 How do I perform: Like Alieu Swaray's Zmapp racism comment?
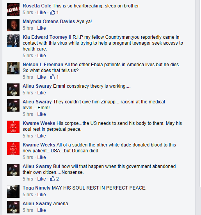[x=41, y=114]
